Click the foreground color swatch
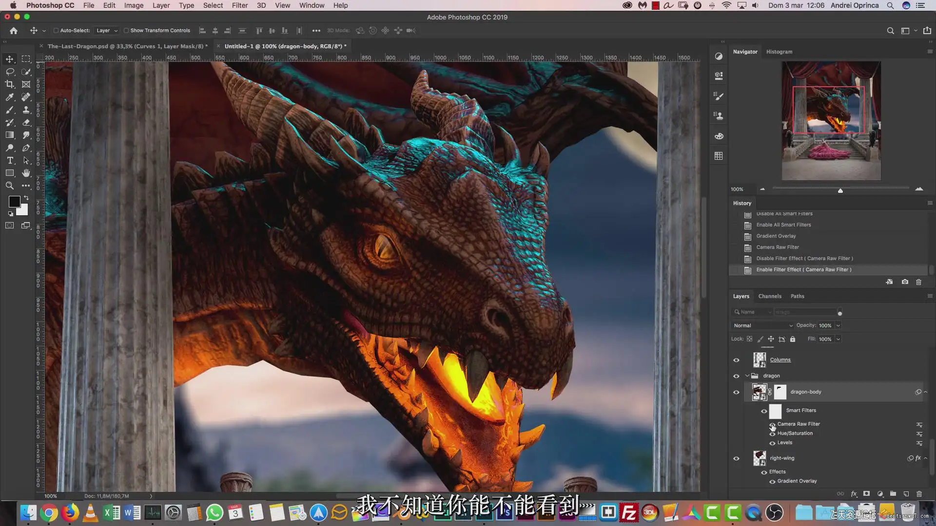936x526 pixels. pos(14,201)
